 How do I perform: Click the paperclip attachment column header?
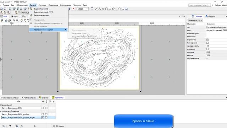[54, 102]
